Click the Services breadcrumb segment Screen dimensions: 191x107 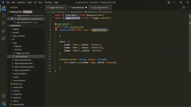61,12
